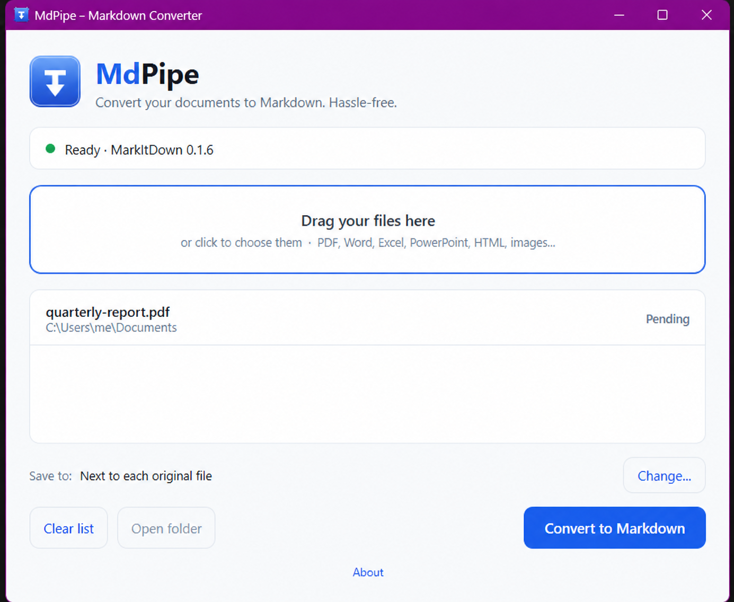
Task: Click the Open folder button
Action: pos(166,528)
